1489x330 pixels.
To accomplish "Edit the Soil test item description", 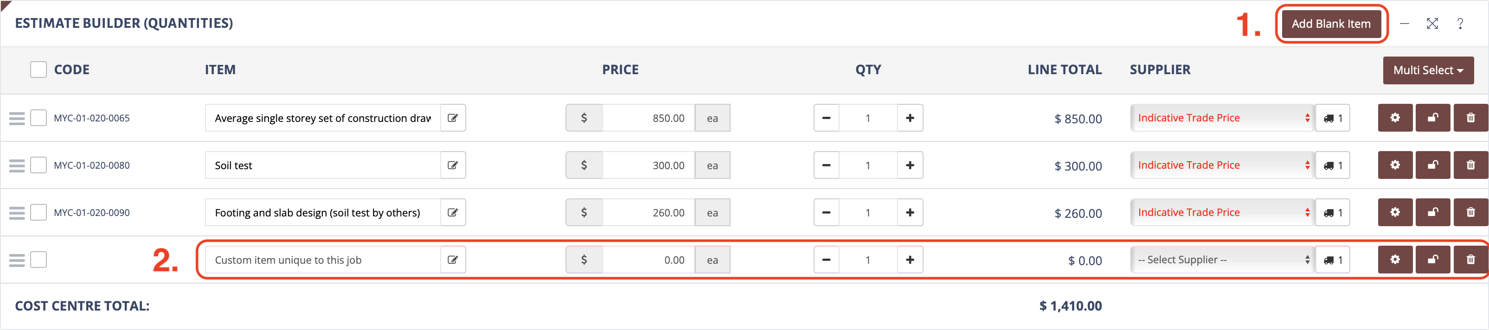I will 453,165.
